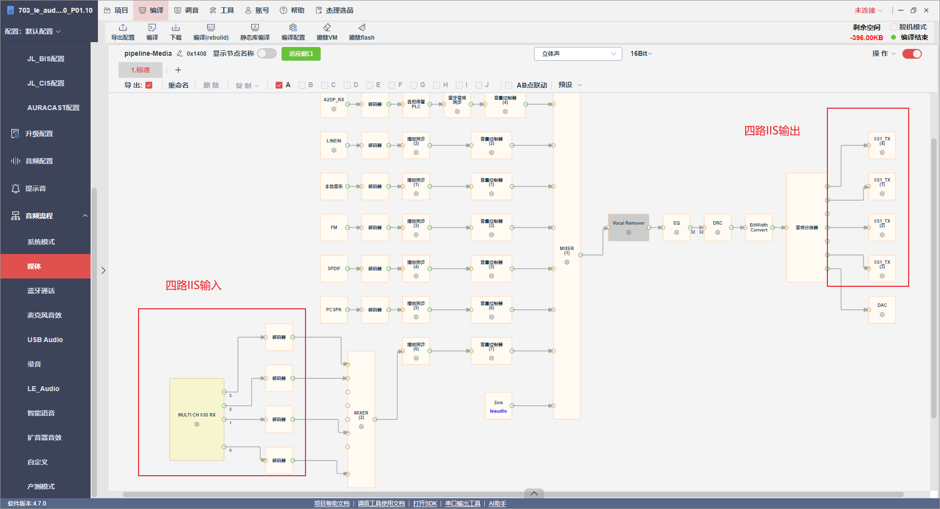
Task: Open the 调音 menu
Action: coord(187,10)
